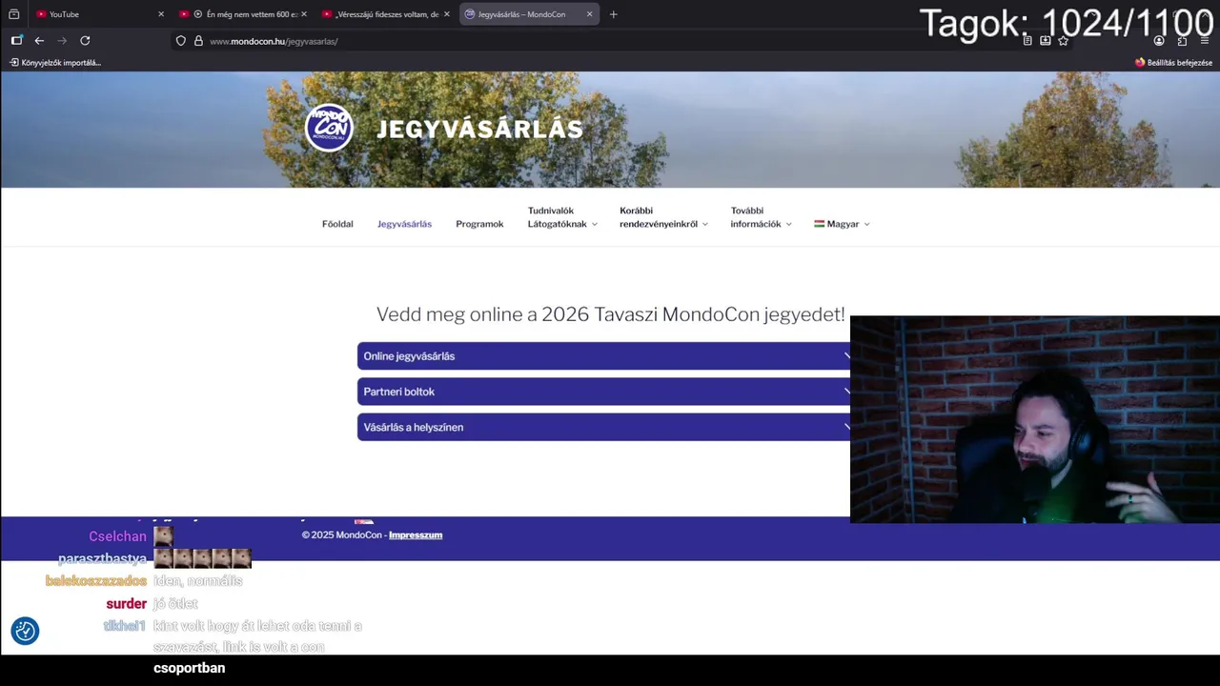
Task: Go back with the back arrow
Action: (39, 40)
